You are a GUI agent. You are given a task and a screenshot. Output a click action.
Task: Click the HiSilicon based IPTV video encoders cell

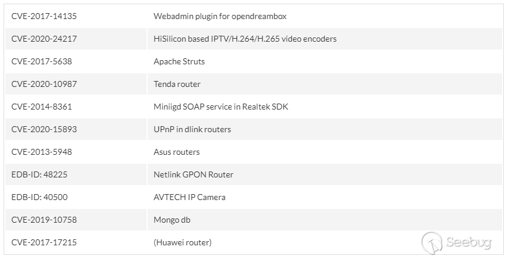245,39
